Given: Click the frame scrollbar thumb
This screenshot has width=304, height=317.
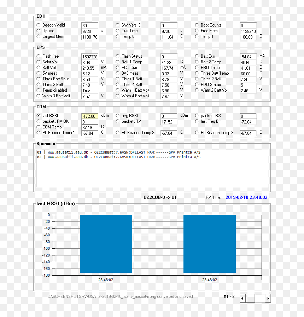Looking at the screenshot, I should (250, 298).
